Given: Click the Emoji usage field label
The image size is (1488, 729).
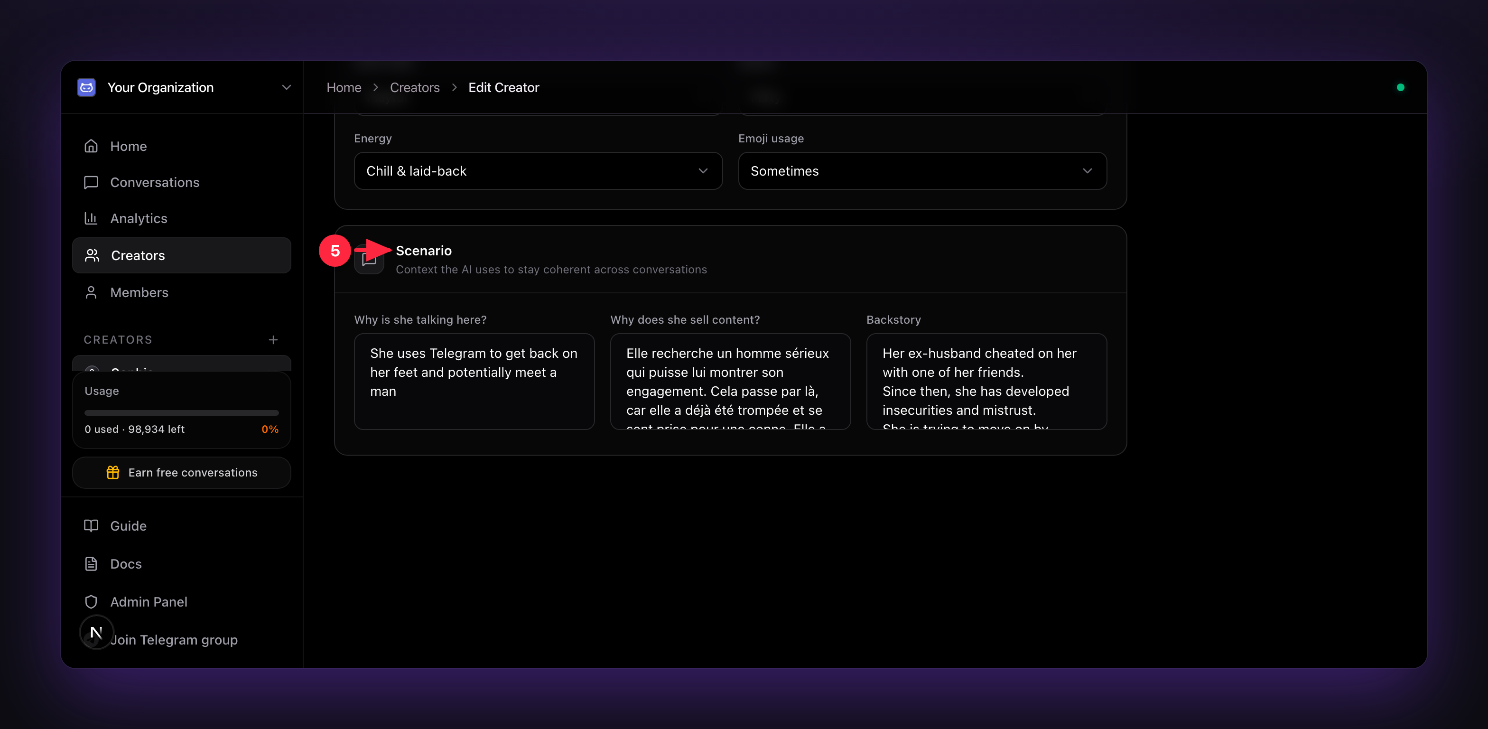Looking at the screenshot, I should 771,139.
